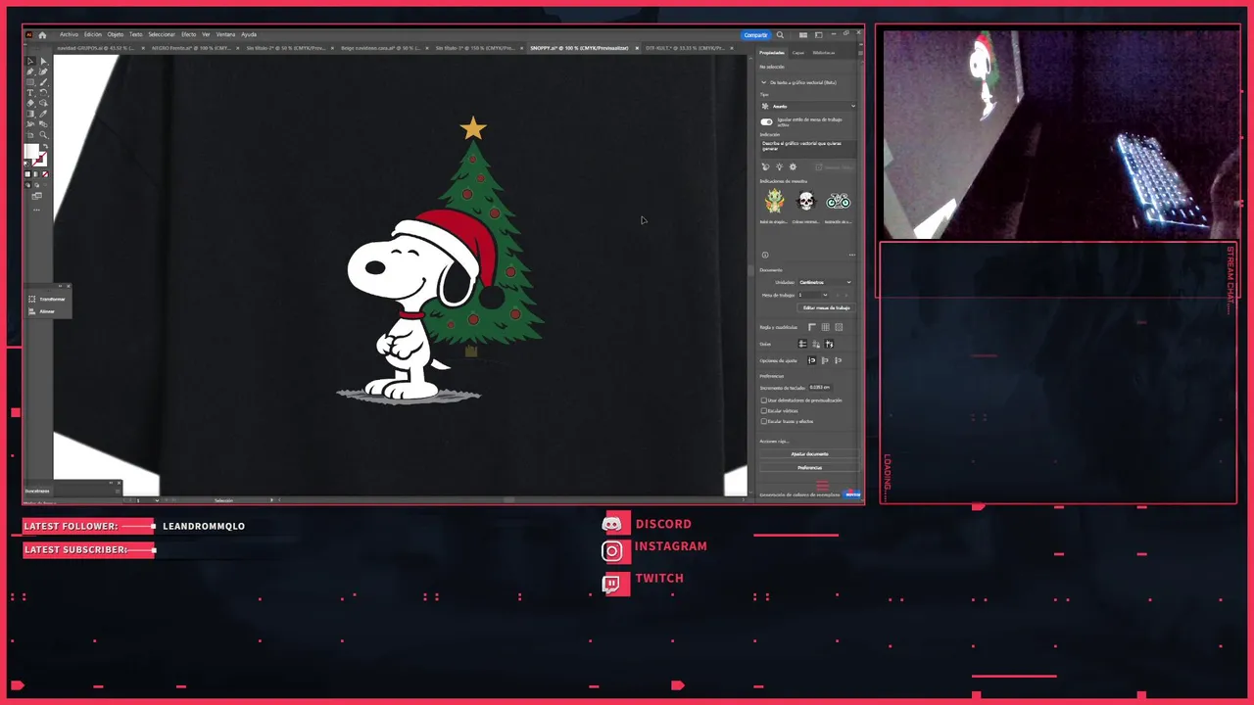This screenshot has width=1254, height=705.
Task: Open more options dots in Properties panel
Action: [x=852, y=255]
